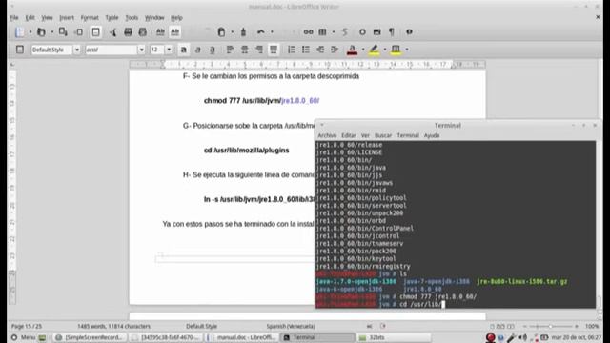Click the Page 15 / 25 status field
610x343 pixels.
[27, 326]
